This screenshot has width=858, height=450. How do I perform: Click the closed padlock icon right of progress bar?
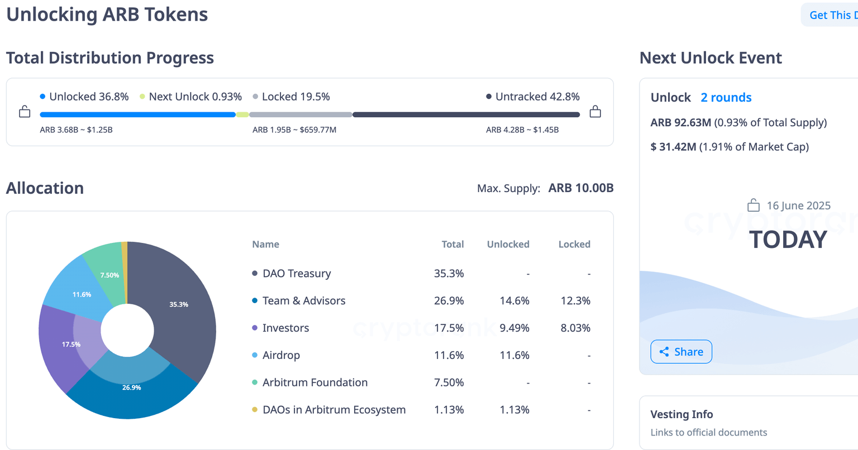tap(595, 112)
